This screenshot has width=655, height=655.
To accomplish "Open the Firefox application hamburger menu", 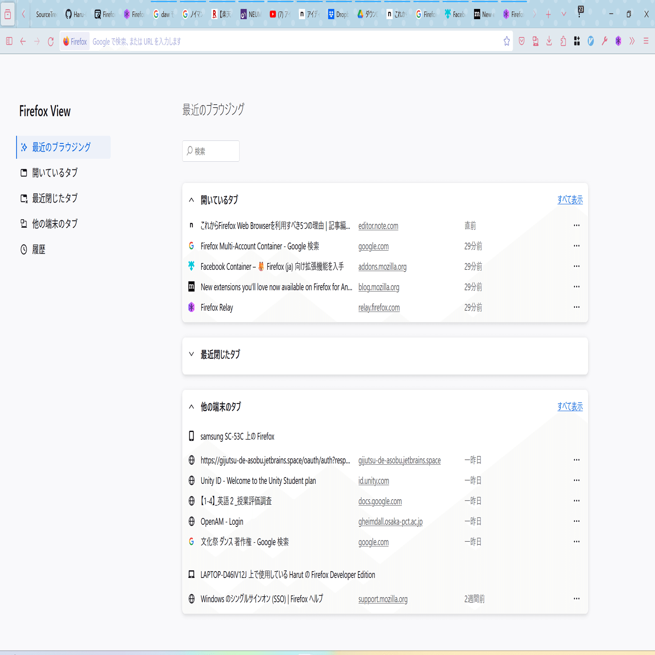I will pos(646,41).
